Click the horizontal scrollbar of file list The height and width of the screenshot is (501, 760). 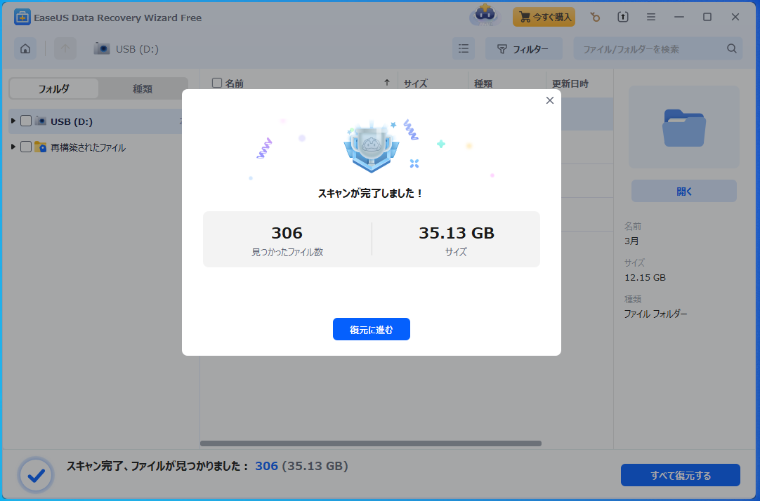click(x=371, y=443)
